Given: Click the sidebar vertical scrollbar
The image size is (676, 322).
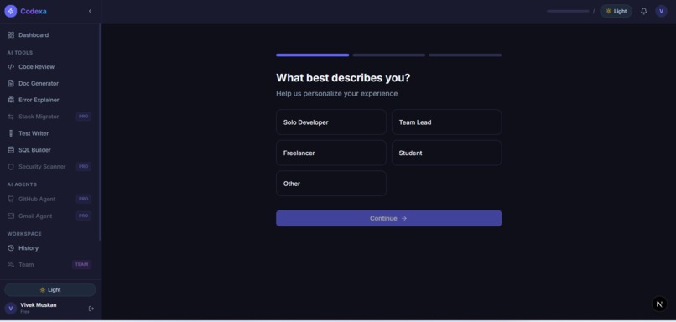Looking at the screenshot, I should coord(100,132).
